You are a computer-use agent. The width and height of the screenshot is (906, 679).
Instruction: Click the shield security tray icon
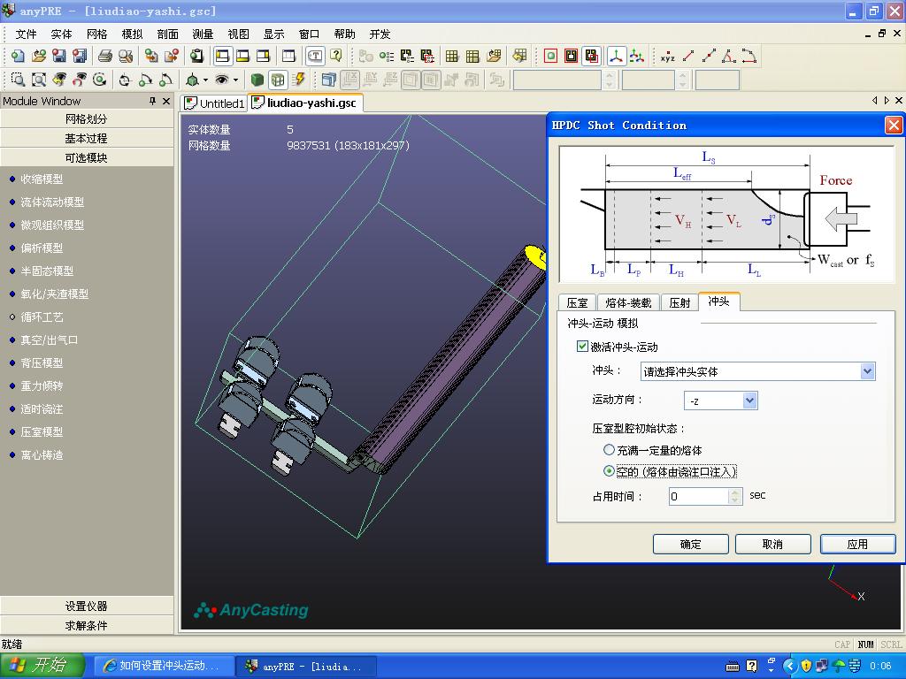pos(806,666)
